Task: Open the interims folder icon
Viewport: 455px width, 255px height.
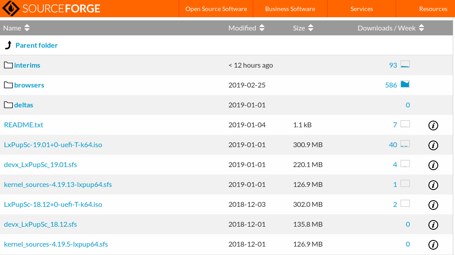Action: pos(8,65)
